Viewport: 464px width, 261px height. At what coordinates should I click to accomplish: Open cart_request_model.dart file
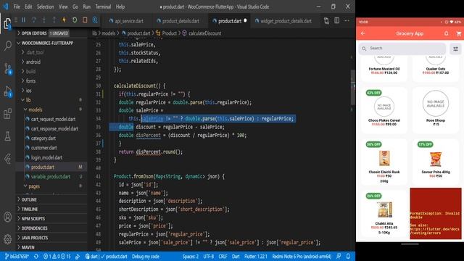pos(53,119)
